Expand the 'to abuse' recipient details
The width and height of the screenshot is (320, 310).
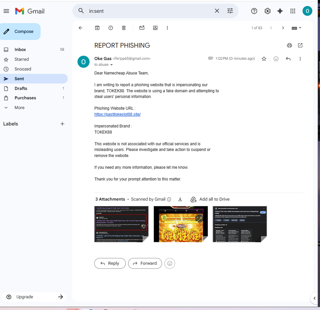[x=111, y=65]
